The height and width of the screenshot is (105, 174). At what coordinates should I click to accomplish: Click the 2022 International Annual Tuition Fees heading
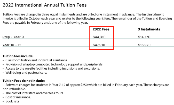click(45, 5)
